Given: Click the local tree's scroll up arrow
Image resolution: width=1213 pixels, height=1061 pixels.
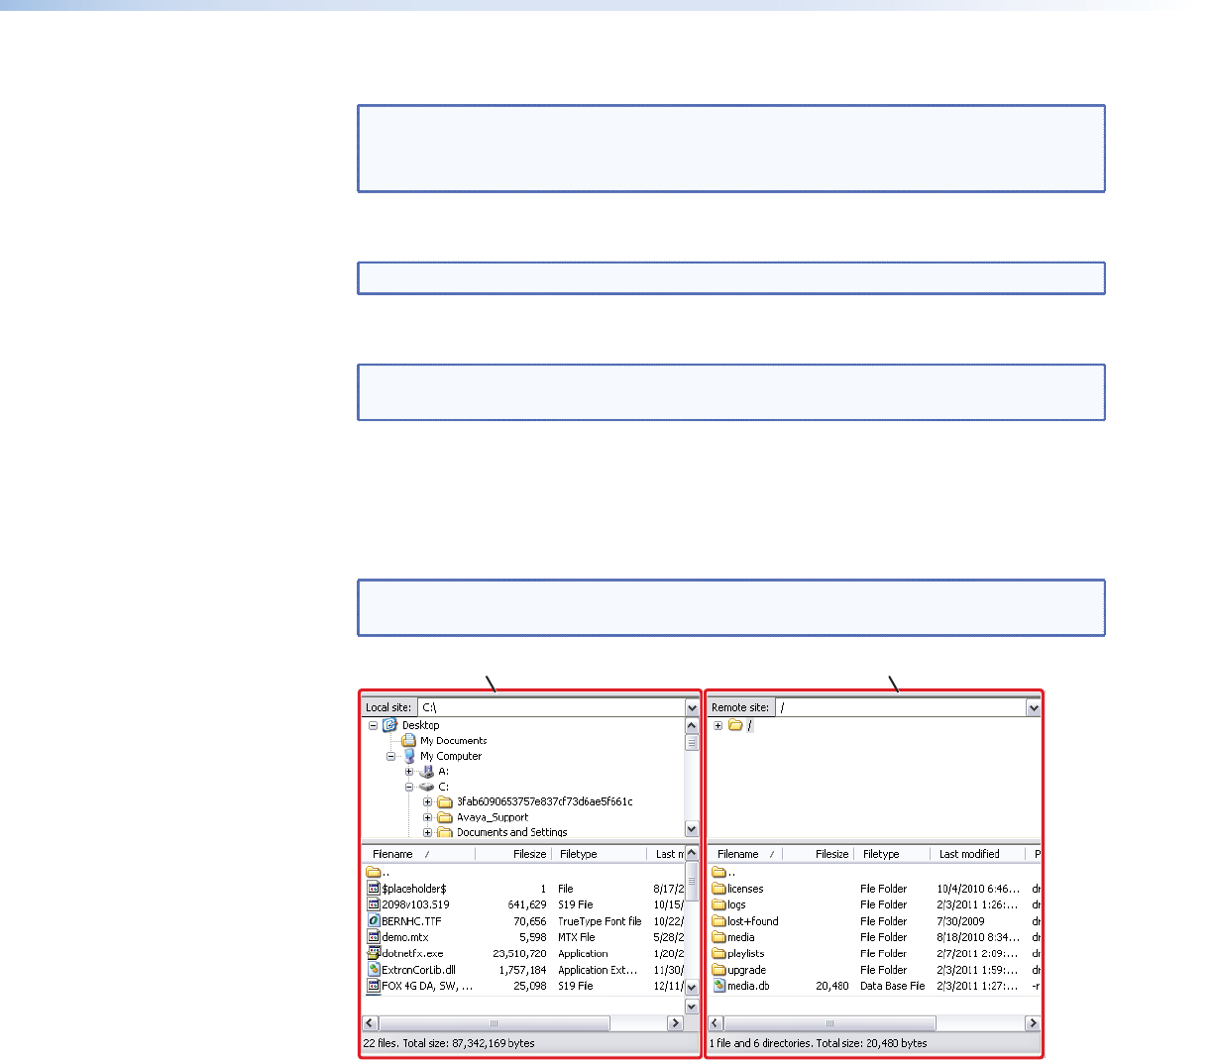Looking at the screenshot, I should click(x=692, y=726).
